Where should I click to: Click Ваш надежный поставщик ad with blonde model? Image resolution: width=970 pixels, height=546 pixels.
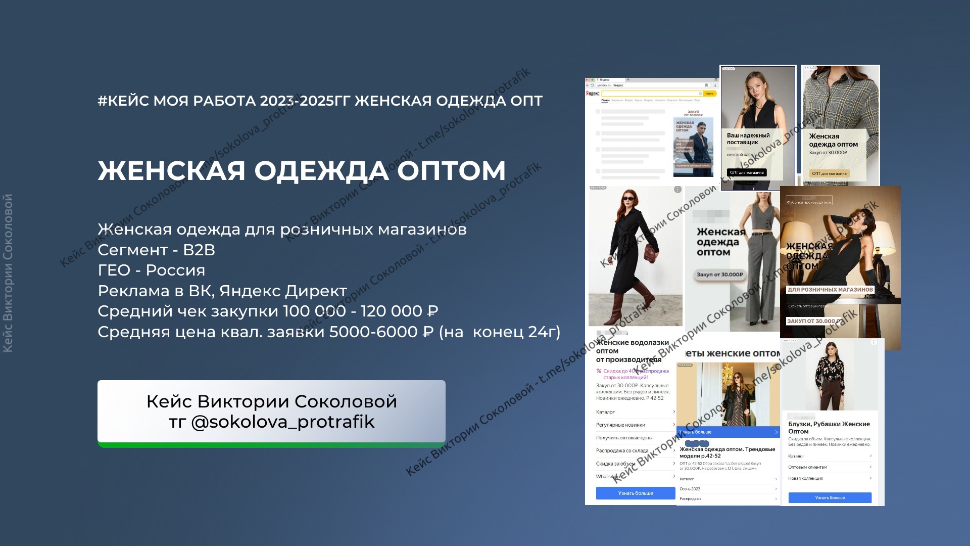758,128
